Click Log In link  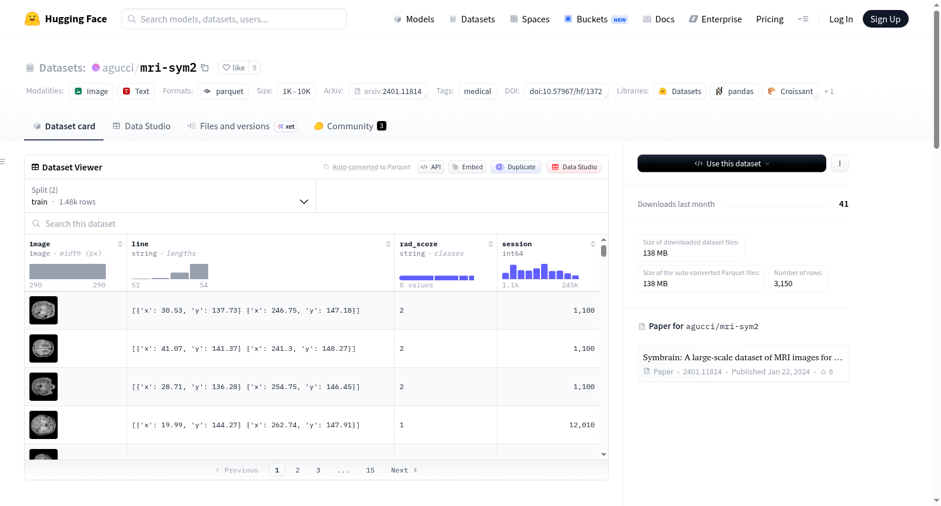tap(841, 19)
